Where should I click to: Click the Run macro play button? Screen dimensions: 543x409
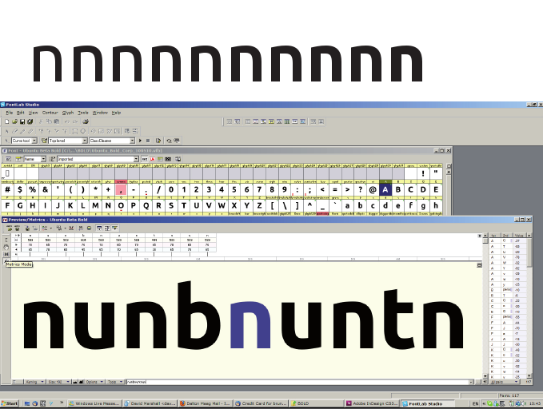[x=140, y=141]
